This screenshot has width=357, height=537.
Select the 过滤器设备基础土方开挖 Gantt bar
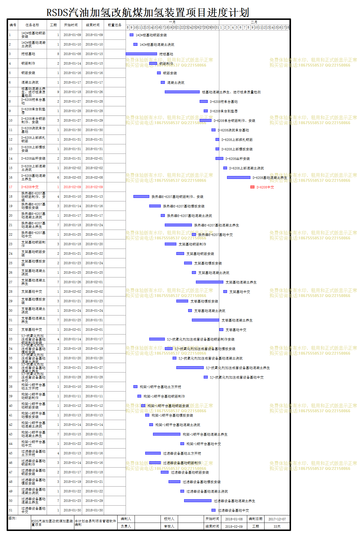click(153, 453)
